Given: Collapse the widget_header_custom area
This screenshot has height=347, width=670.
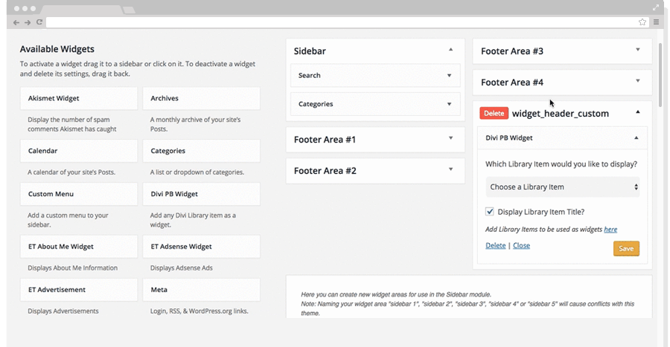Looking at the screenshot, I should (637, 112).
